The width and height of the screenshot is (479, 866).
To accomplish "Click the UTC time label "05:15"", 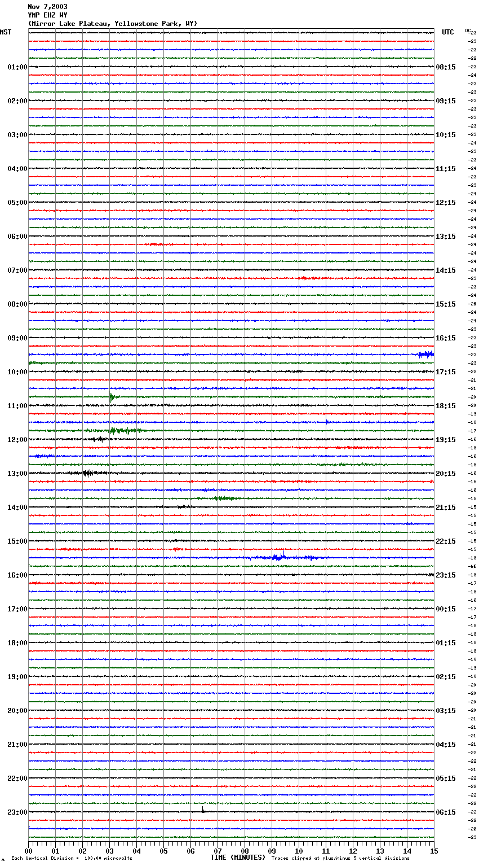I will click(446, 778).
